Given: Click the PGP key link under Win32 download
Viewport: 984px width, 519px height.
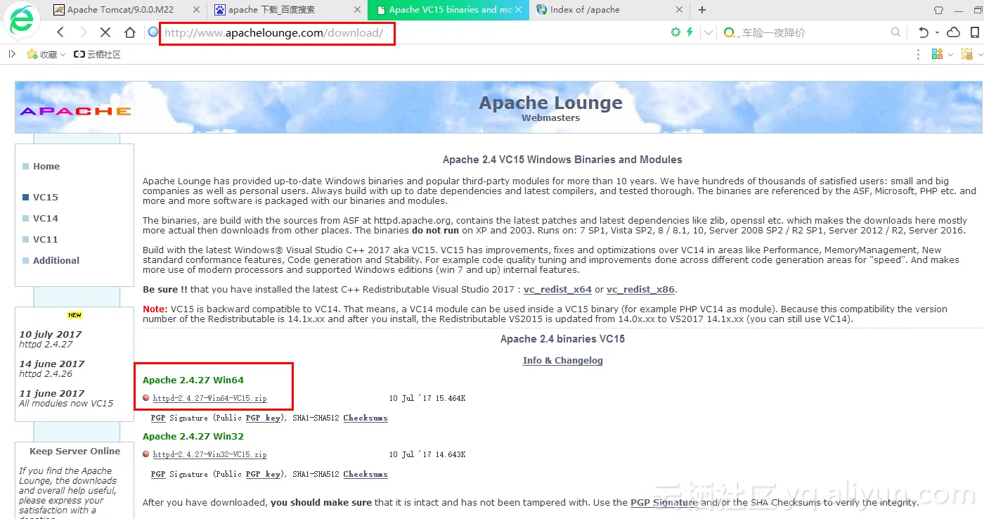Looking at the screenshot, I should click(263, 474).
